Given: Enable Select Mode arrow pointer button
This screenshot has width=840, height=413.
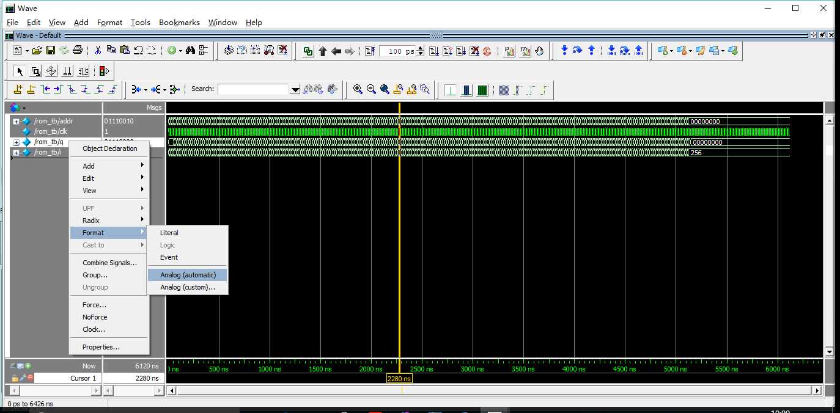Looking at the screenshot, I should tap(20, 71).
